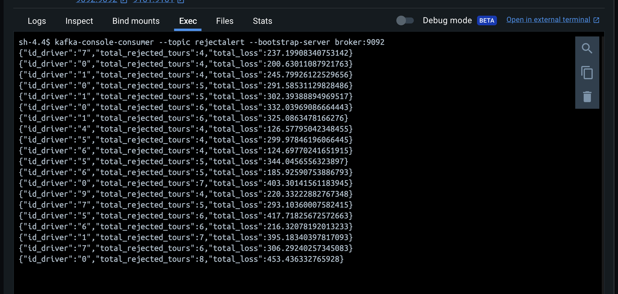Click the id_driver 4 output line
Screen dimensions: 618x294
click(x=186, y=129)
